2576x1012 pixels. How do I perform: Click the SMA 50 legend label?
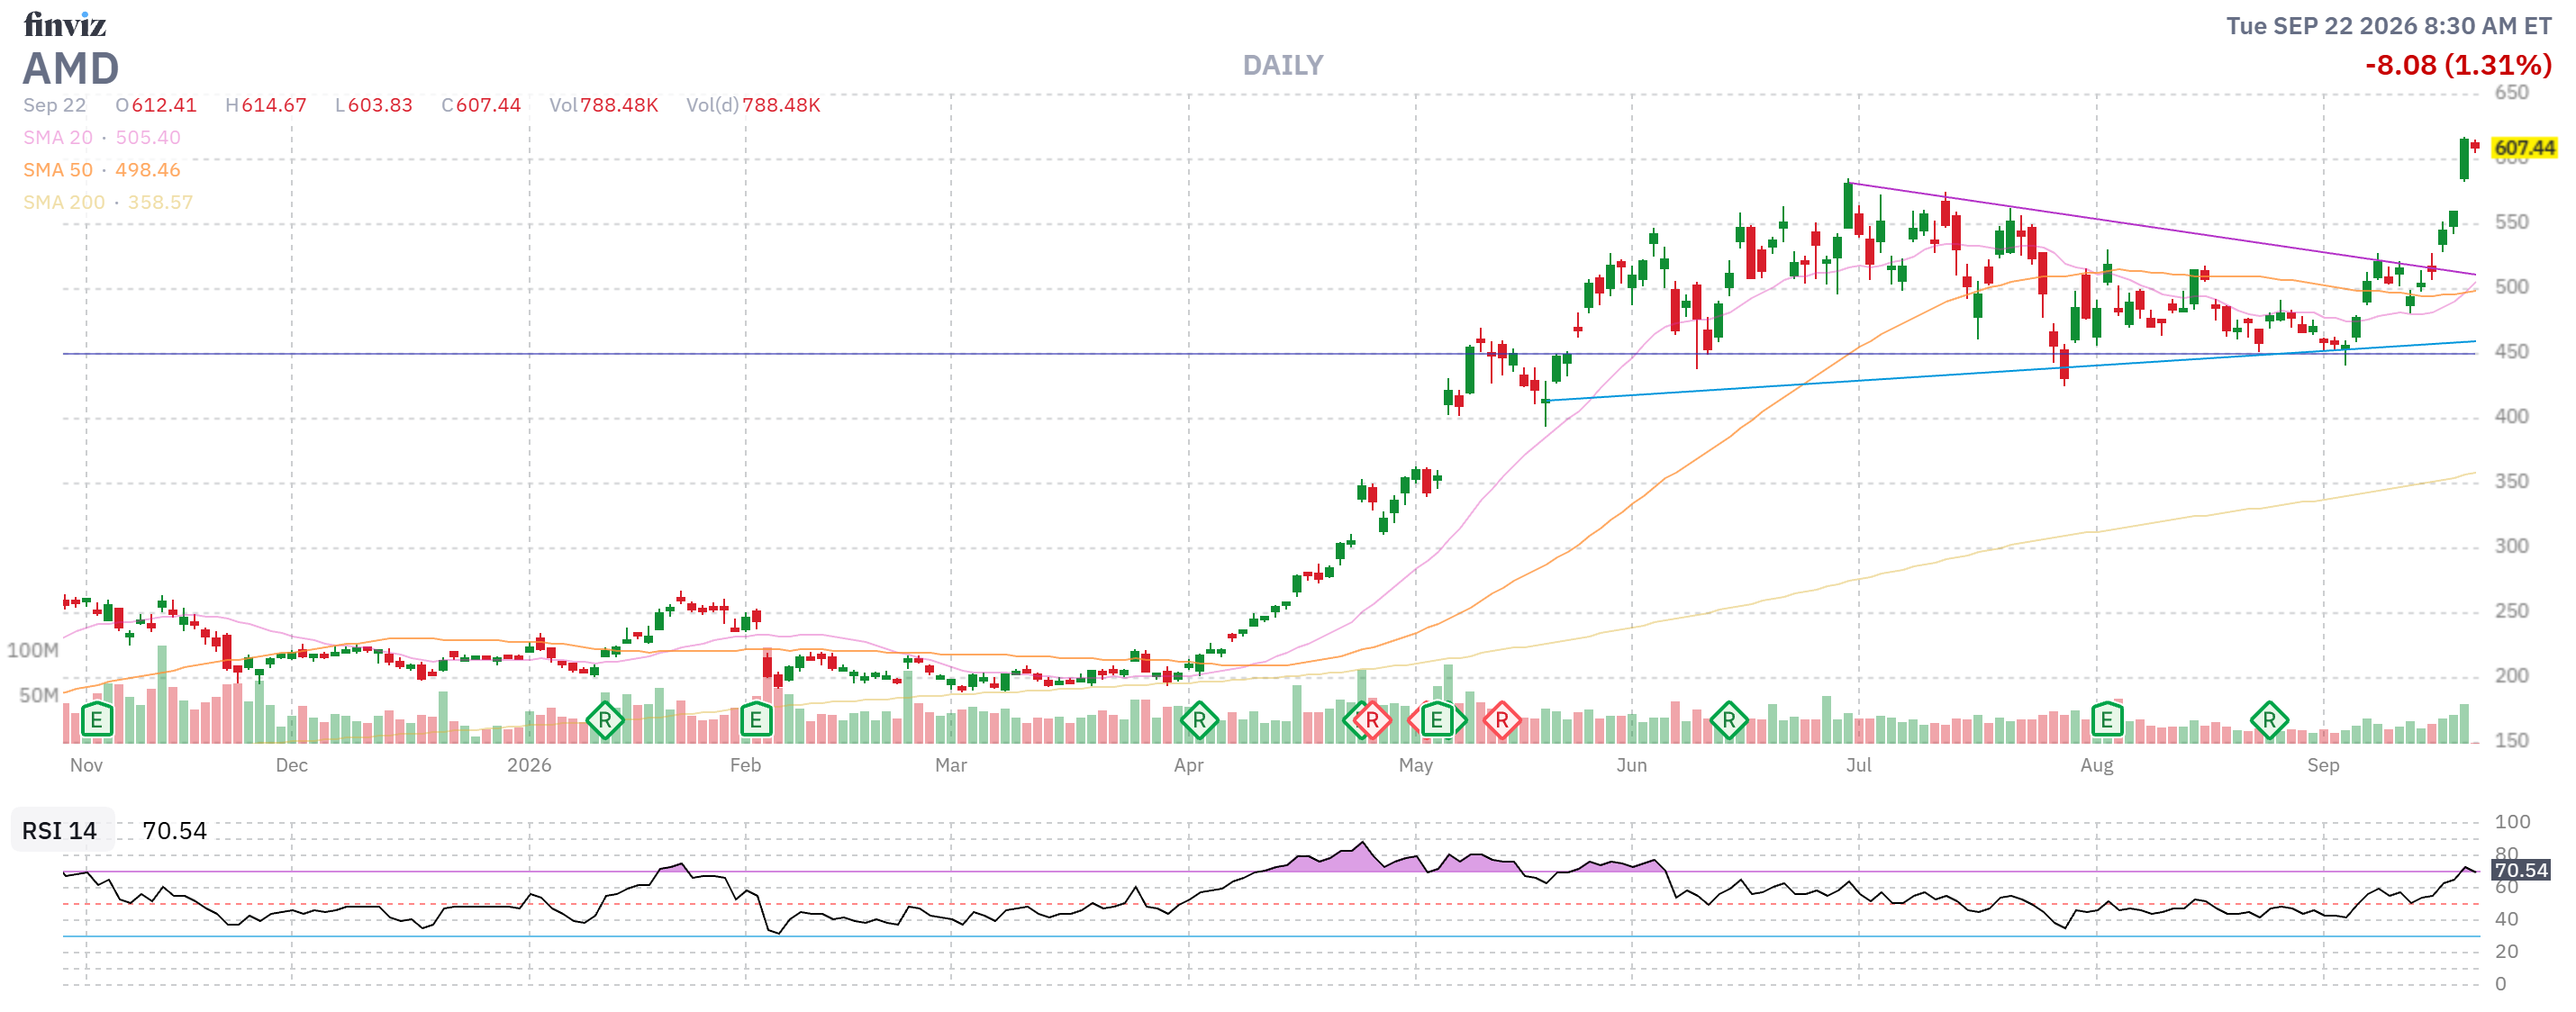[x=58, y=170]
